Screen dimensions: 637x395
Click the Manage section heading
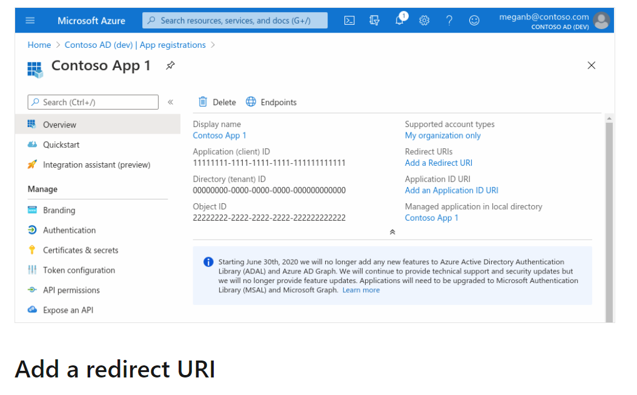42,189
